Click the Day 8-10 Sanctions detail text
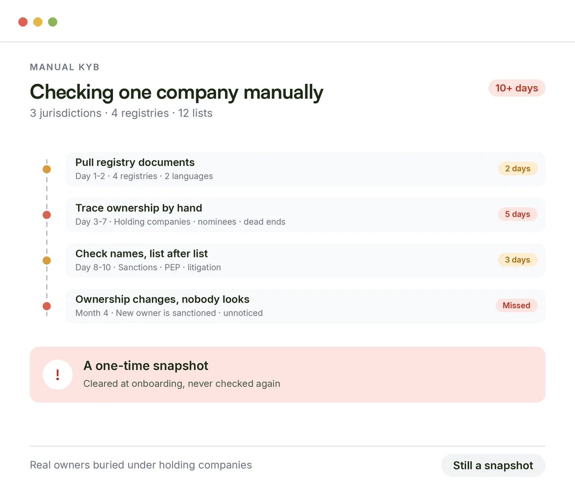This screenshot has height=496, width=575. 148,267
